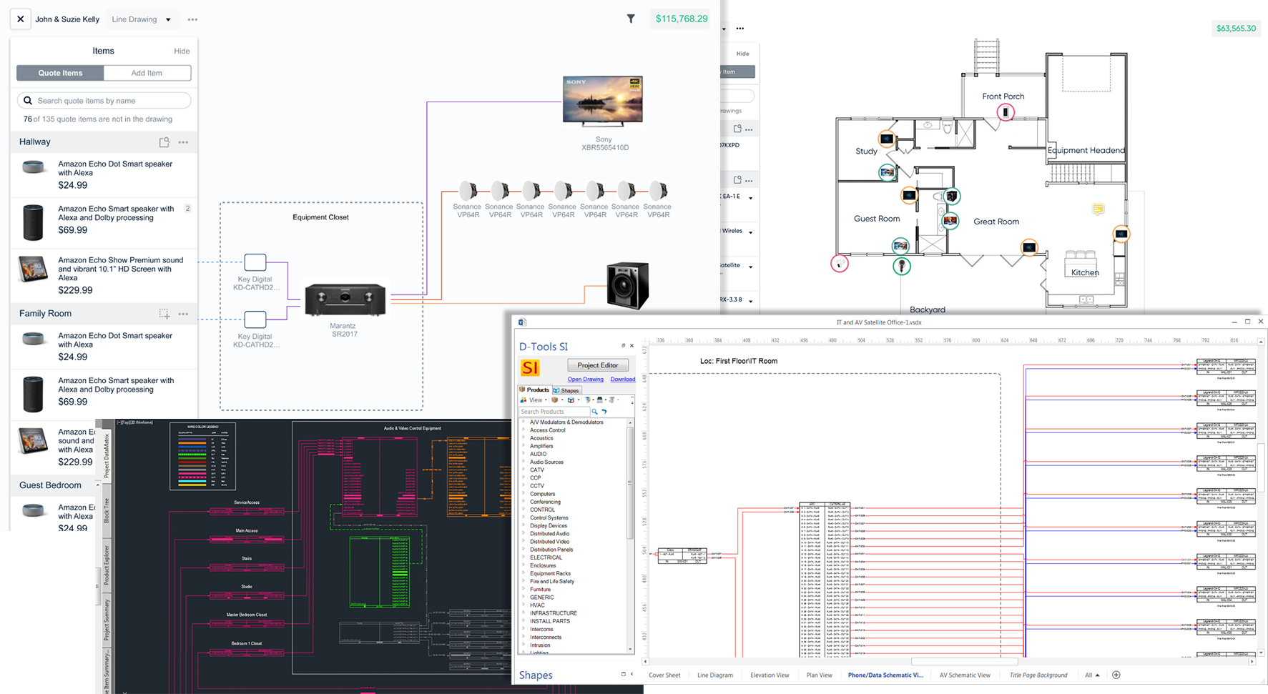Open the All pages list

[x=1092, y=675]
